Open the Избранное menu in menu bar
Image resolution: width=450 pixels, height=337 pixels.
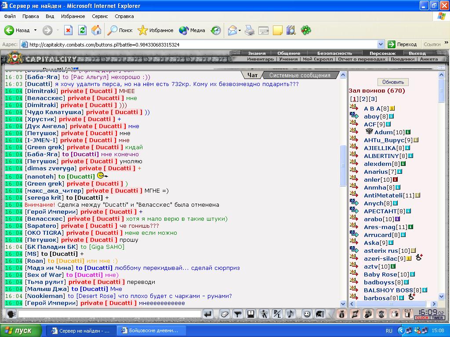(x=73, y=16)
